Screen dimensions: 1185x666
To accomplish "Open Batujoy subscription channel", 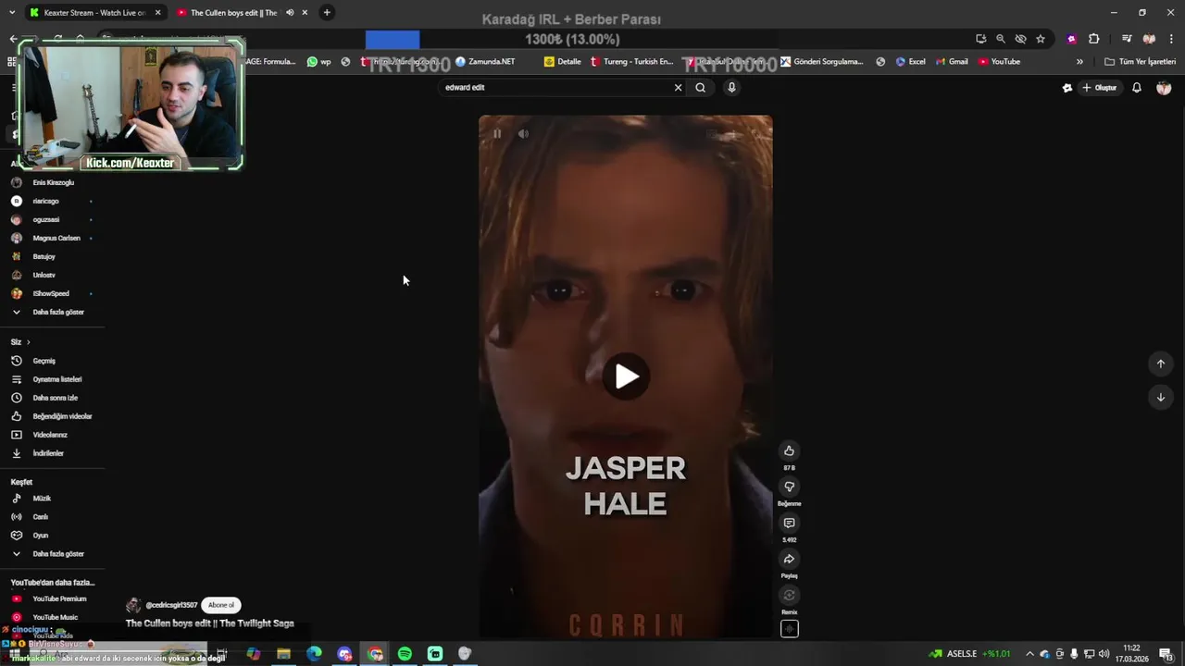I will [x=44, y=256].
